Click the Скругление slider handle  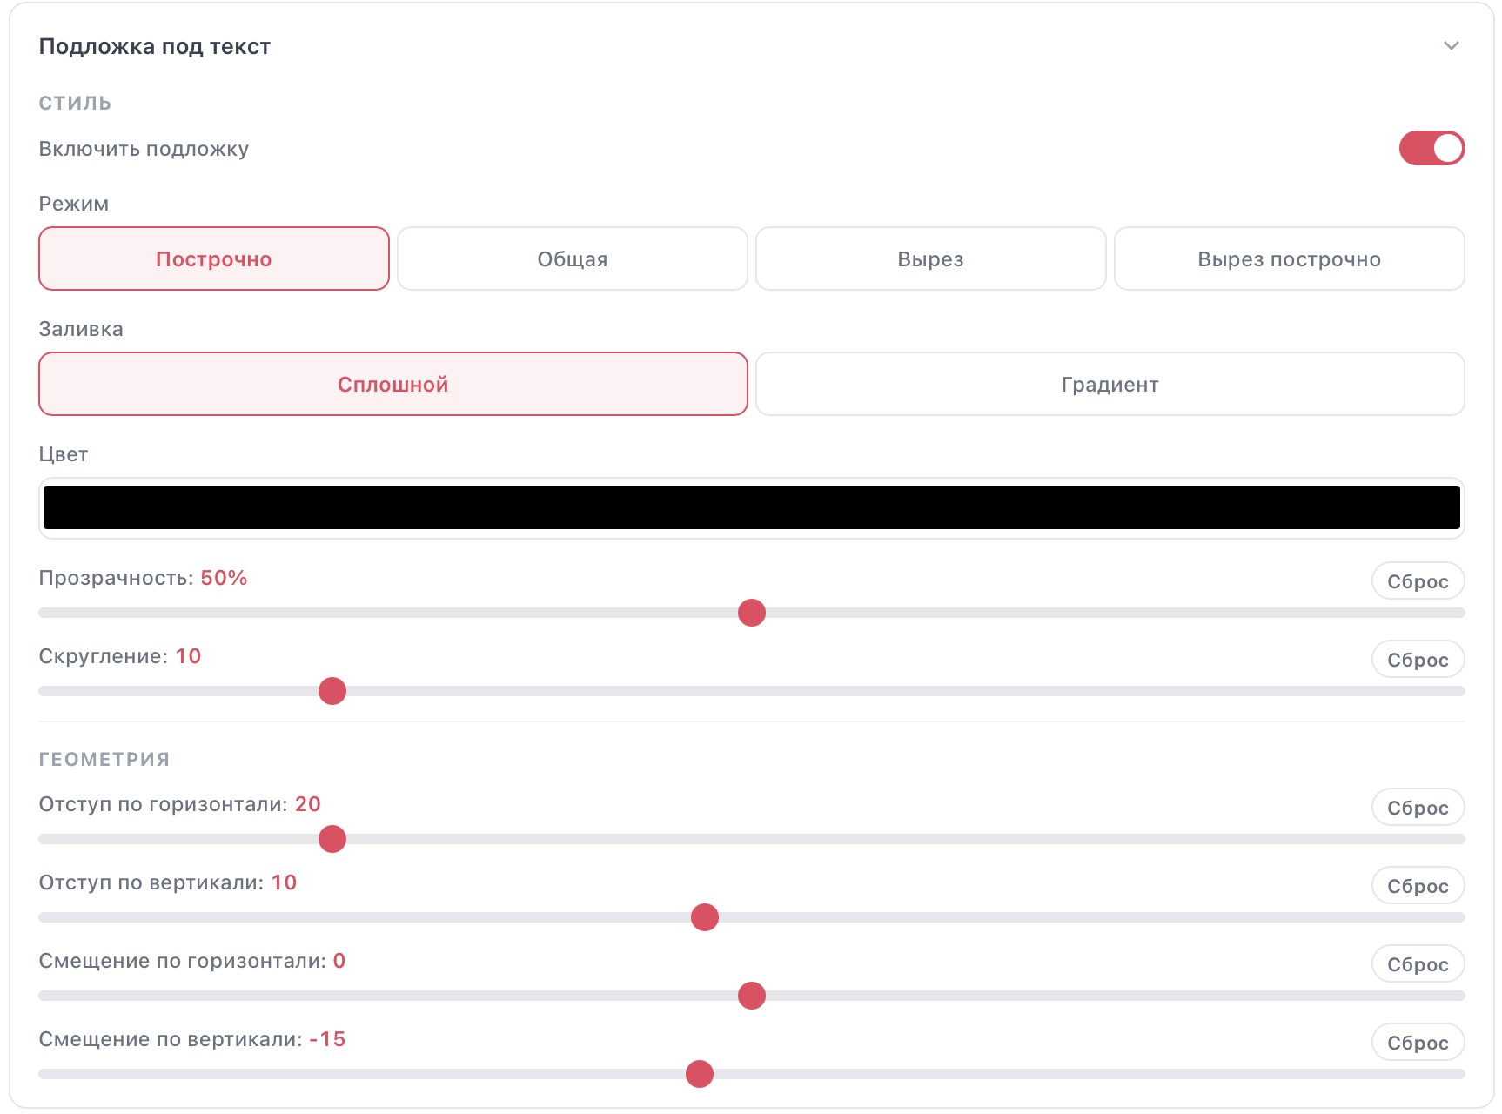pyautogui.click(x=332, y=691)
